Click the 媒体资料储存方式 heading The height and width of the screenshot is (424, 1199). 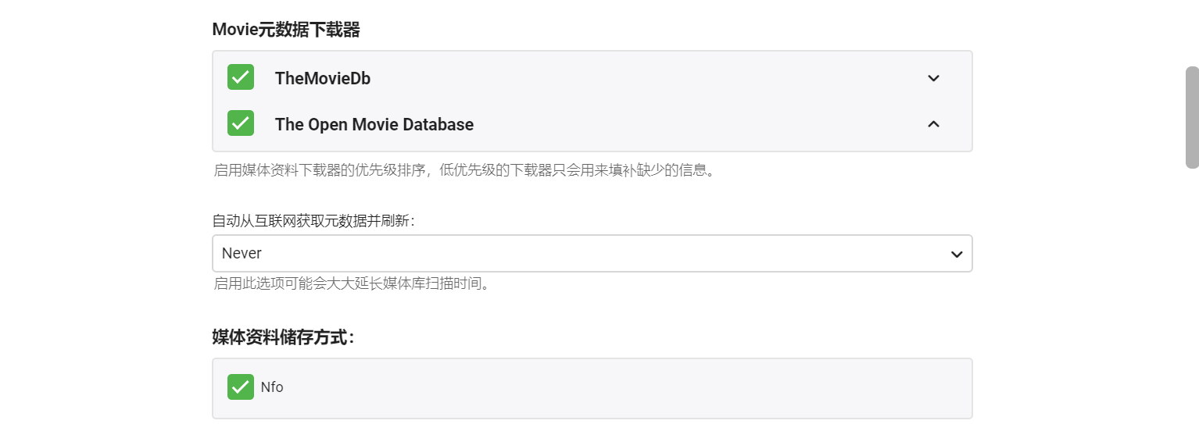(x=283, y=337)
